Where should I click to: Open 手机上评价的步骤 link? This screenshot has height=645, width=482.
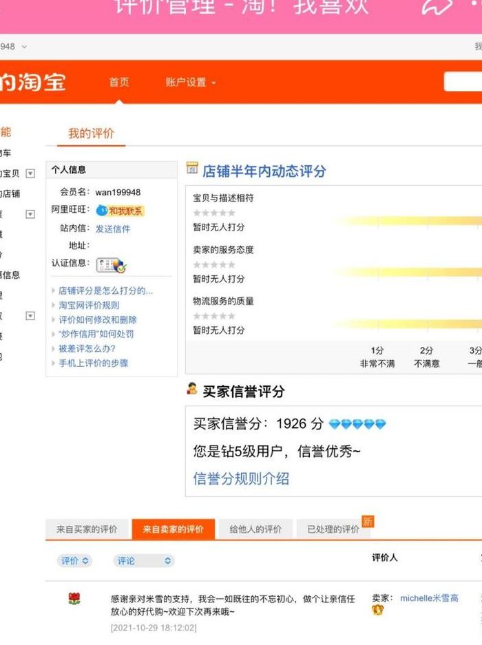coord(94,363)
